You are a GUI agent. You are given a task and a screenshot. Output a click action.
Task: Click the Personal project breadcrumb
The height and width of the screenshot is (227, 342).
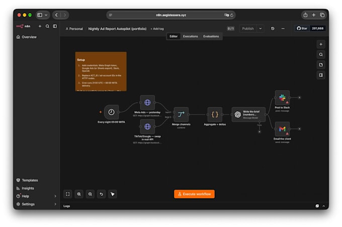pos(74,29)
